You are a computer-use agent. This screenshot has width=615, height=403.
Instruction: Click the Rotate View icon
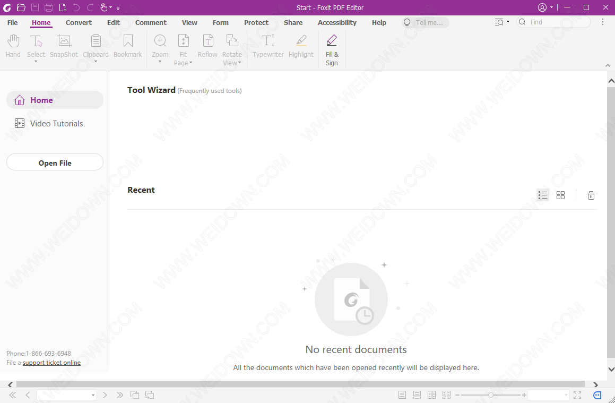(232, 41)
